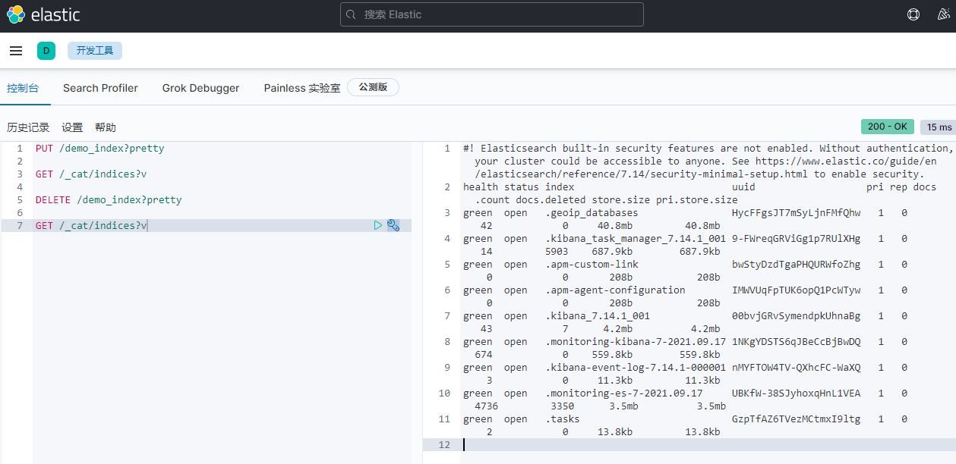Click the green D space avatar
Screen dimensions: 956x464
[46, 51]
